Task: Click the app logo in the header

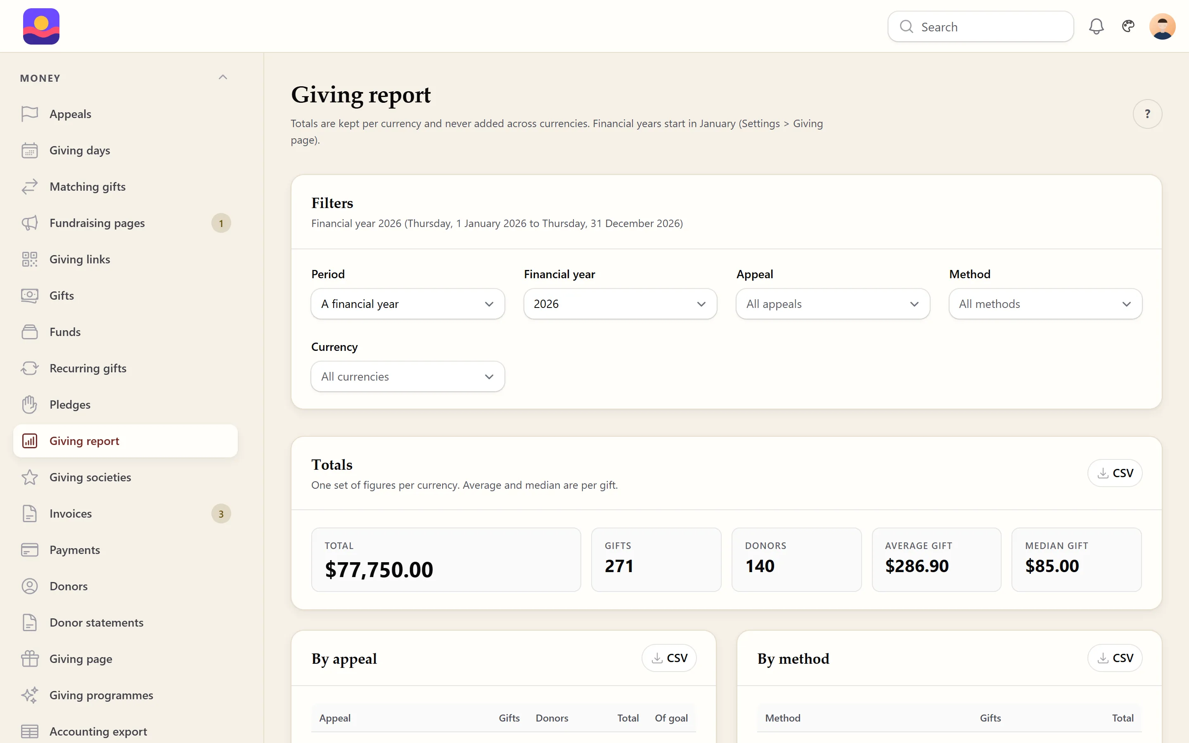Action: coord(41,26)
